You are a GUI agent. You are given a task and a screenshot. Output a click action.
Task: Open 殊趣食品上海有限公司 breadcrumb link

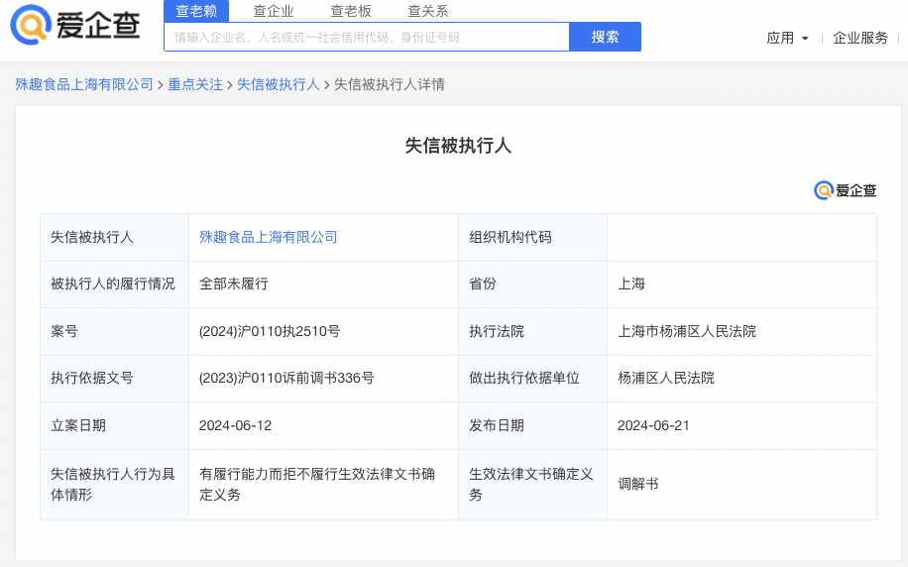(x=84, y=84)
